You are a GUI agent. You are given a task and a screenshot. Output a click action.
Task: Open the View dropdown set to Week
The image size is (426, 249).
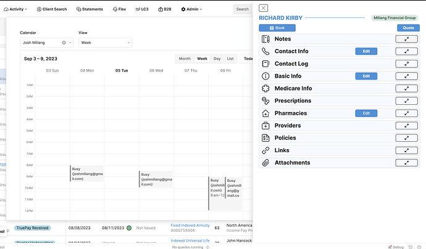(105, 43)
